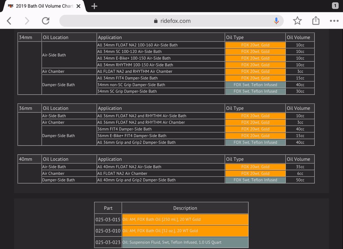Viewport: 343px width, 249px height.
Task: Click '34mm non-SC Grip Damper-Side Bath'
Action: 131,85
